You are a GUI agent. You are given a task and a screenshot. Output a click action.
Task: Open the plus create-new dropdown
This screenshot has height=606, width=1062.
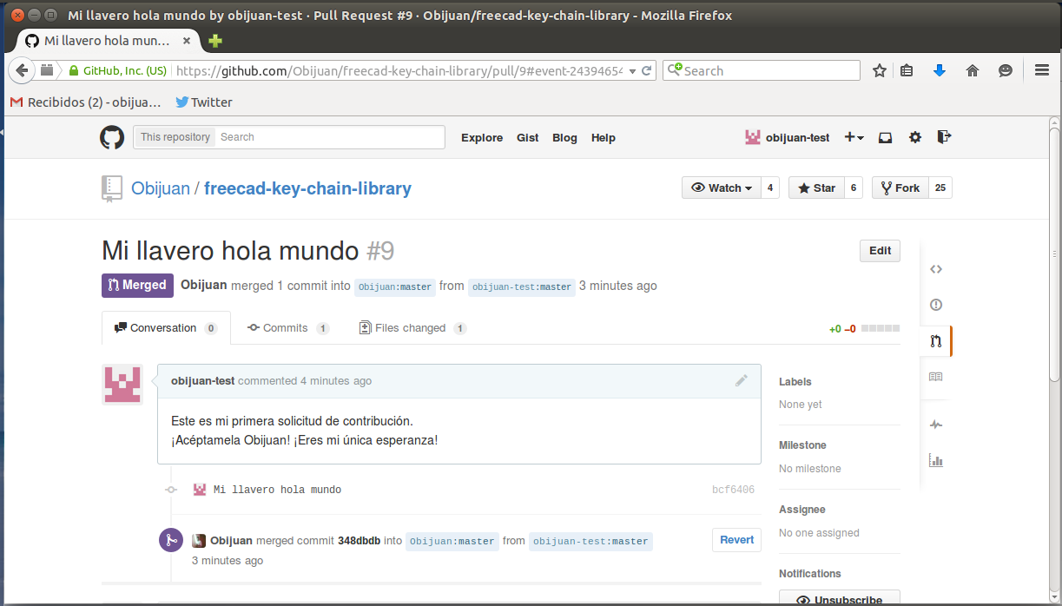(x=854, y=137)
